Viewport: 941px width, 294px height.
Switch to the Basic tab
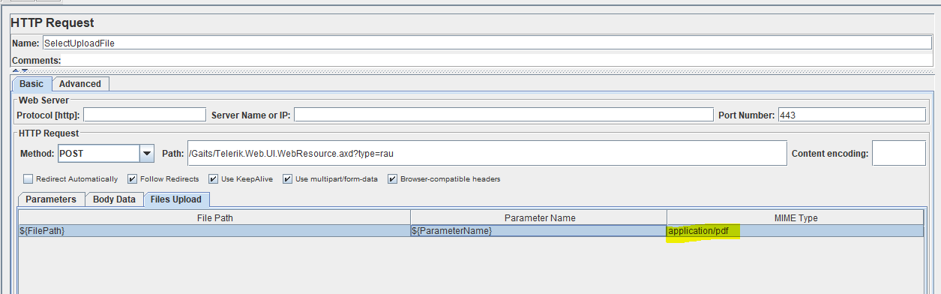(31, 84)
